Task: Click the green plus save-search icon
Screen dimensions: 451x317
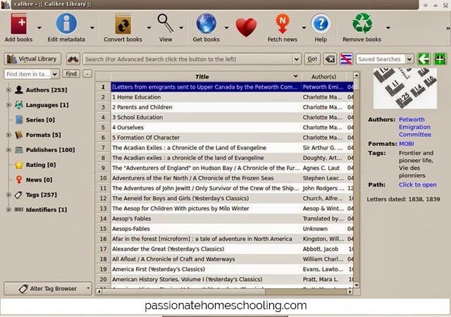Action: tap(440, 59)
